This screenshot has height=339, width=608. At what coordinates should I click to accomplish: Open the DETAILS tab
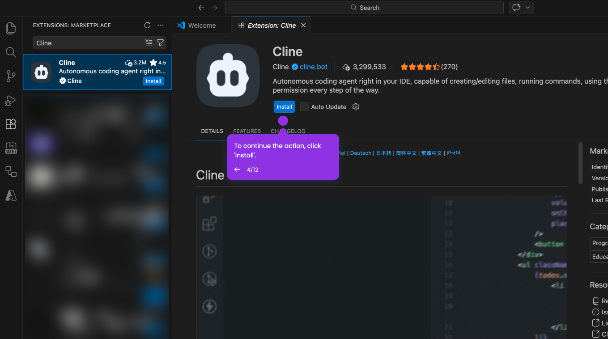[x=212, y=131]
